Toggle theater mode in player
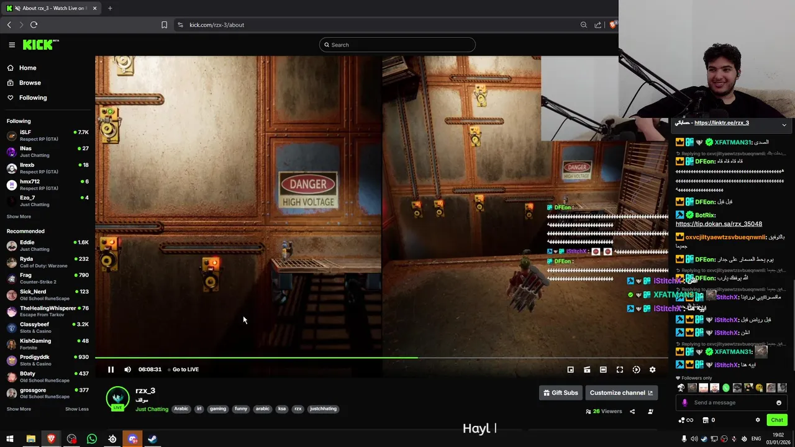 603,369
